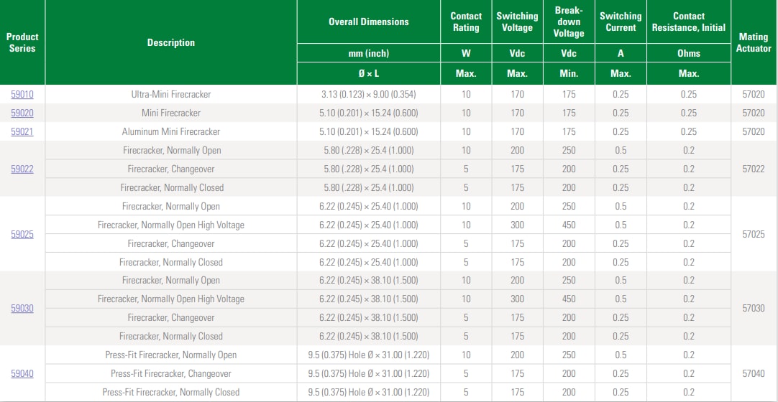The width and height of the screenshot is (778, 402).
Task: Click mating actuator number 57022
Action: 754,169
